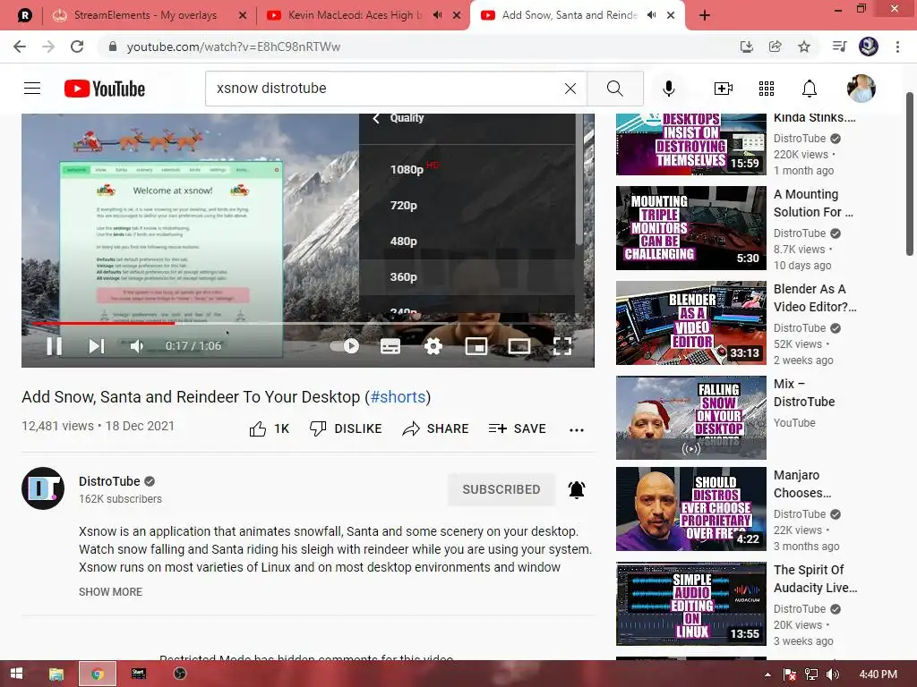This screenshot has height=687, width=917.
Task: Clear the search box text
Action: pos(570,89)
